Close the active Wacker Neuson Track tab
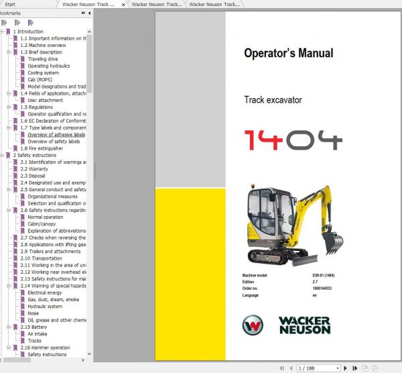402x373 pixels. pos(123,5)
